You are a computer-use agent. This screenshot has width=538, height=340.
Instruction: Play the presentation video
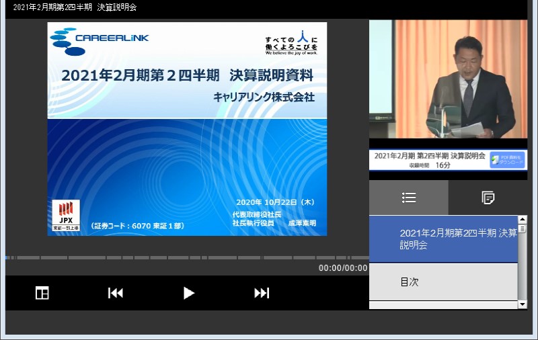pyautogui.click(x=188, y=293)
